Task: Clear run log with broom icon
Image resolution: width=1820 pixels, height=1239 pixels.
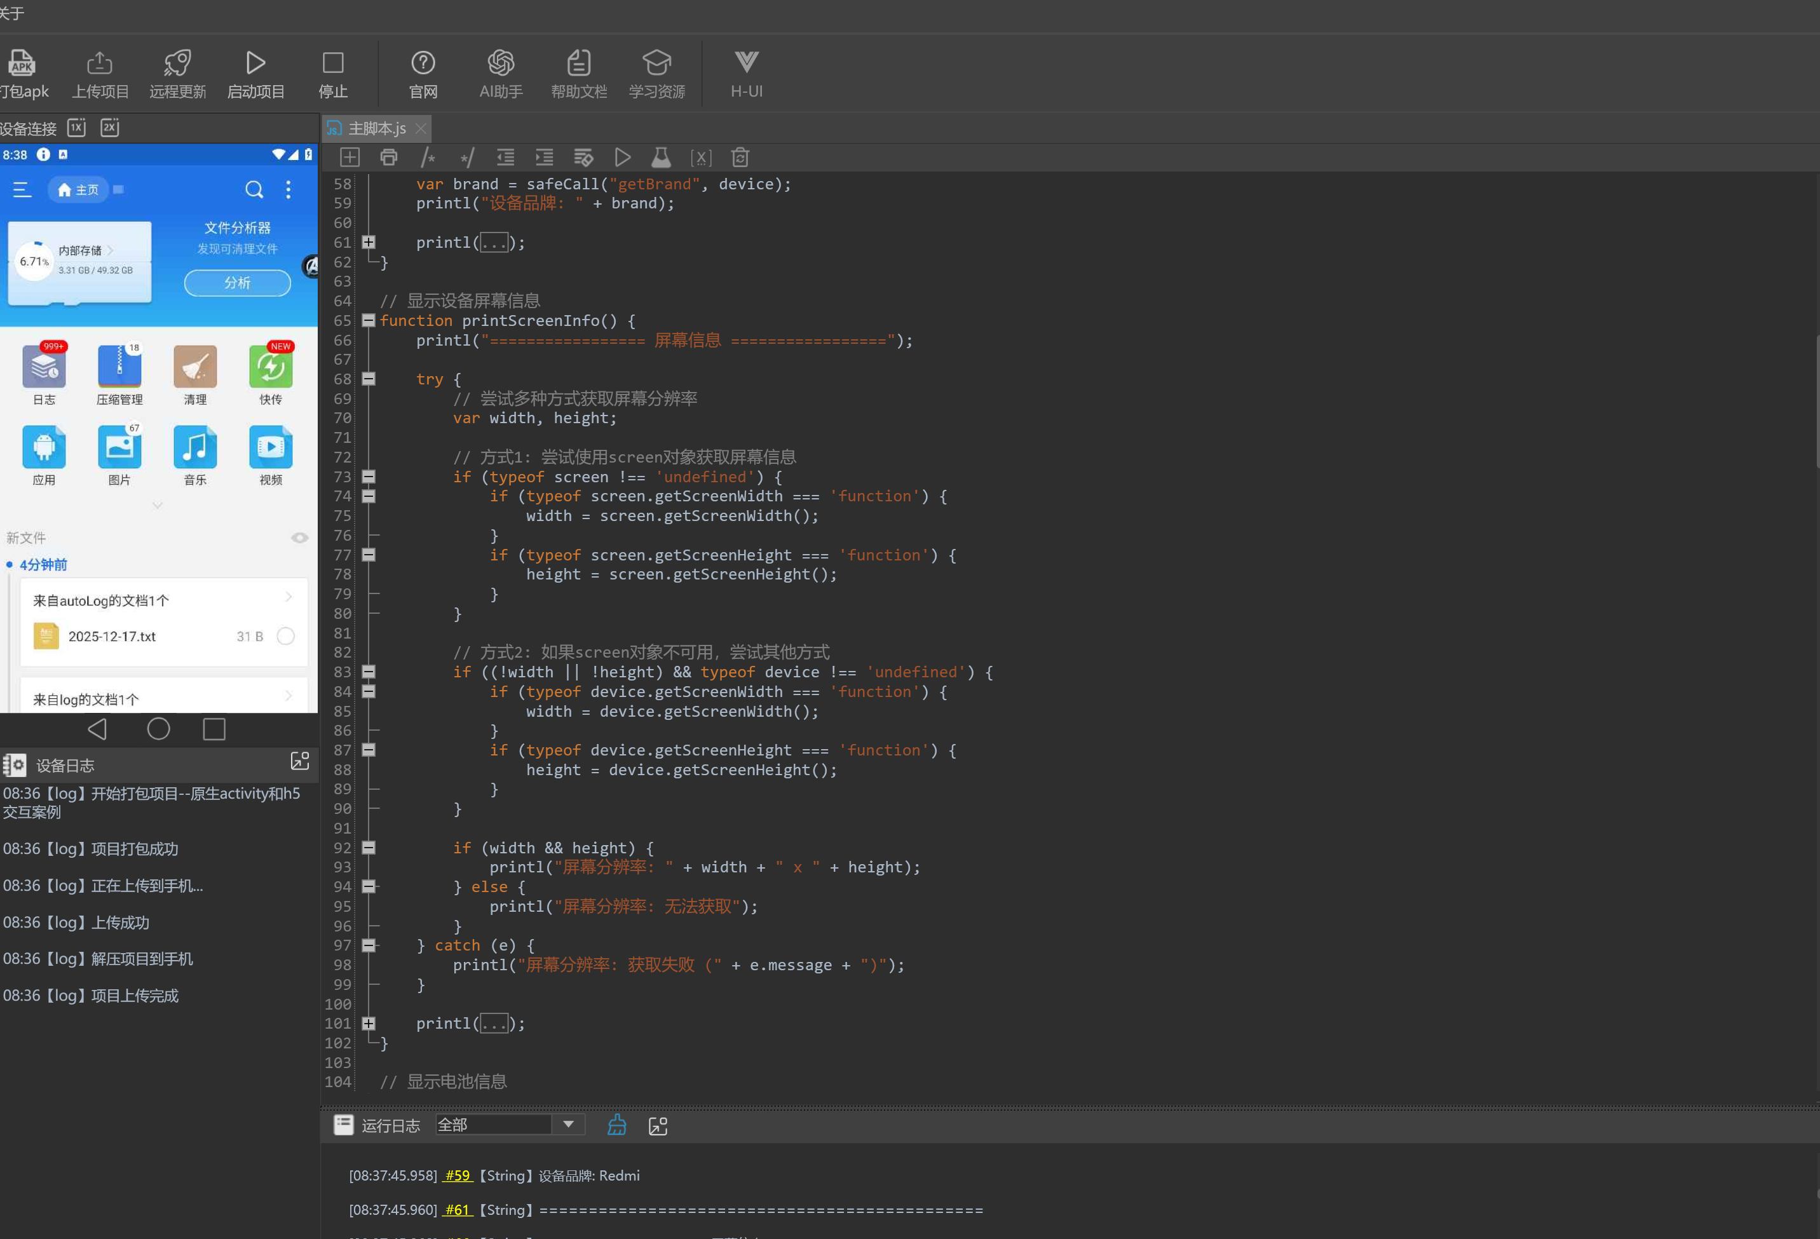Action: [617, 1125]
